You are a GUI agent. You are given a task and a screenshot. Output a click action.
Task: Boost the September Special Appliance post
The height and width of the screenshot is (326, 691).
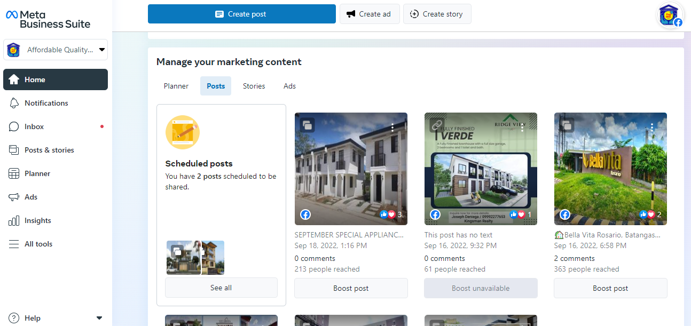point(351,288)
